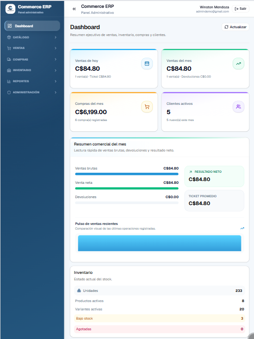Click the Administración shield icon

click(9, 92)
